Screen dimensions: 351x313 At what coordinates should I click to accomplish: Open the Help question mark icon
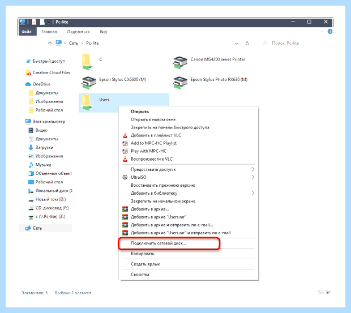pos(329,32)
